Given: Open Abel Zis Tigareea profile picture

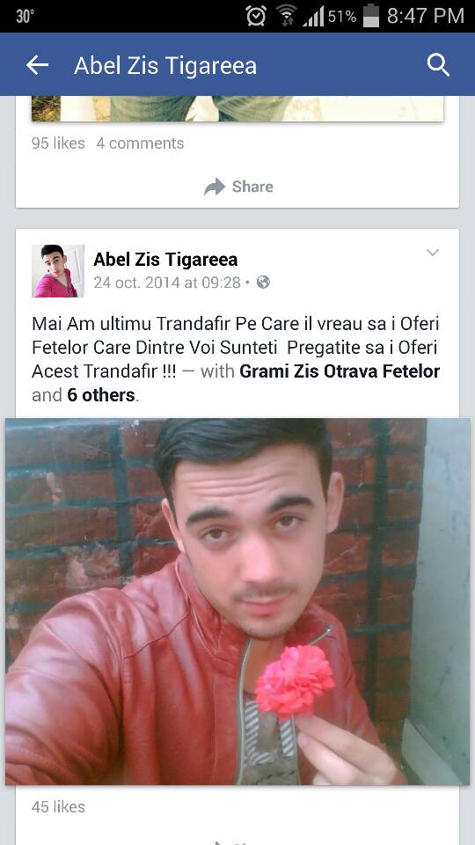Looking at the screenshot, I should point(58,271).
